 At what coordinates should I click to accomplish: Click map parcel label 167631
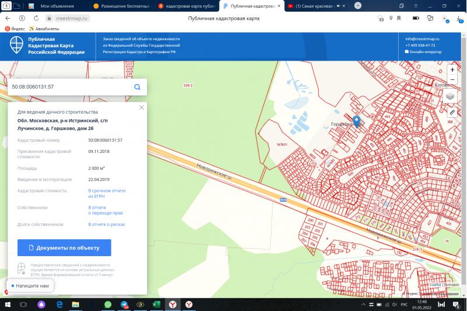pyautogui.click(x=282, y=144)
